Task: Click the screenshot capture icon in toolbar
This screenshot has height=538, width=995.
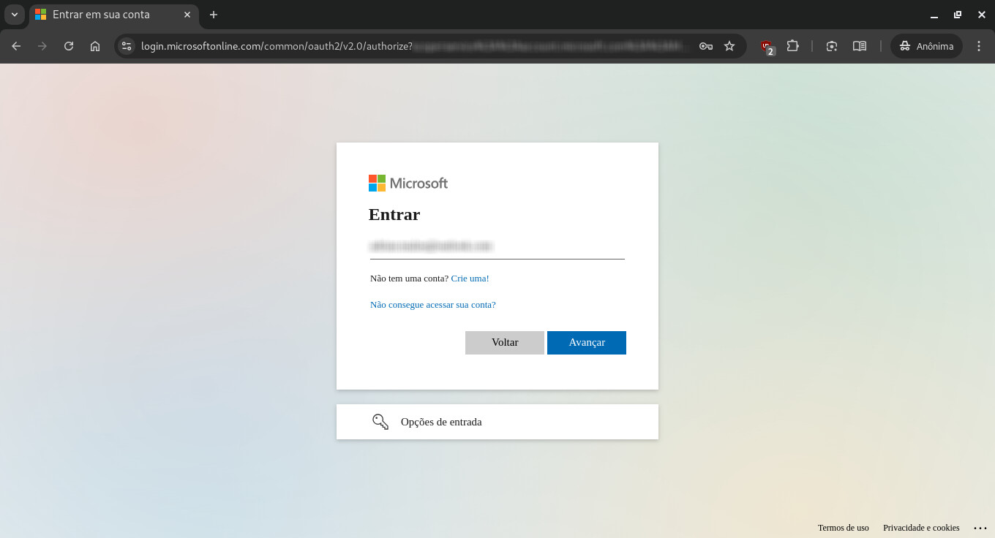Action: tap(832, 46)
